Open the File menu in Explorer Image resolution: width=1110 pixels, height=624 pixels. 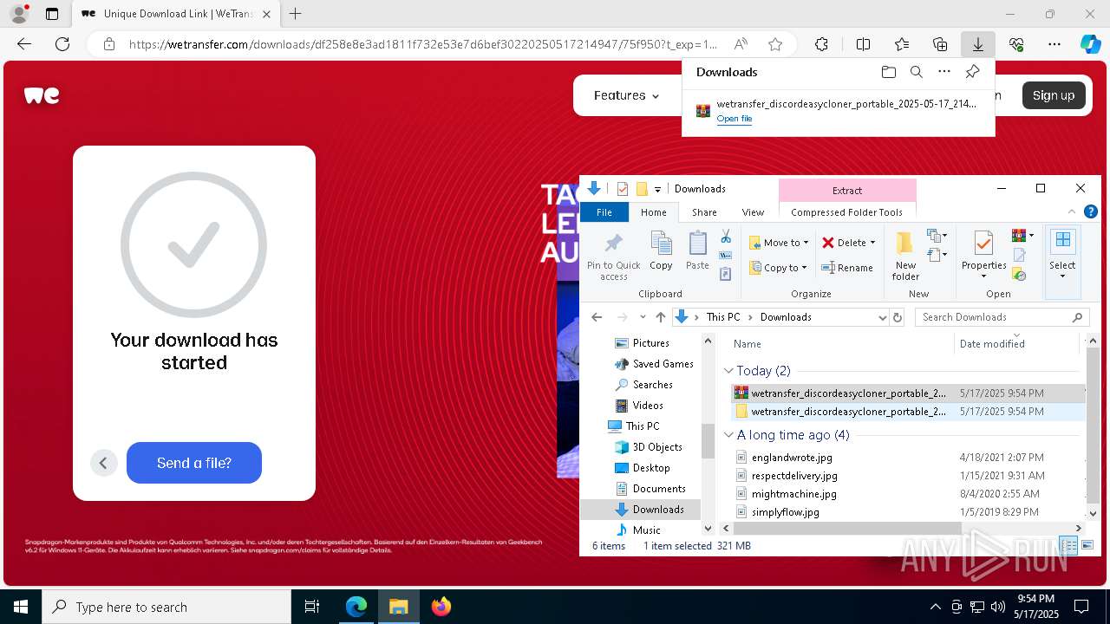(x=604, y=211)
